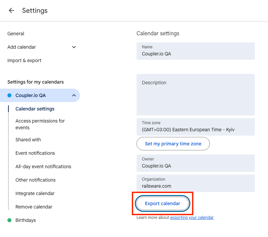Select Calendar settings in the sidebar

(x=35, y=109)
